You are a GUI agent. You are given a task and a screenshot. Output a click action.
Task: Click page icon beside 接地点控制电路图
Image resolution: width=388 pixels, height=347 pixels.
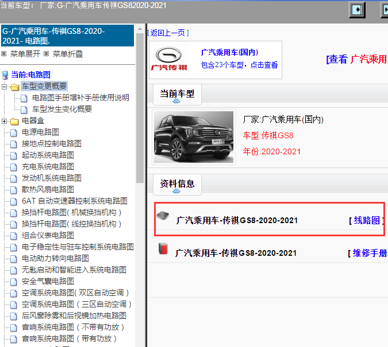click(x=14, y=144)
